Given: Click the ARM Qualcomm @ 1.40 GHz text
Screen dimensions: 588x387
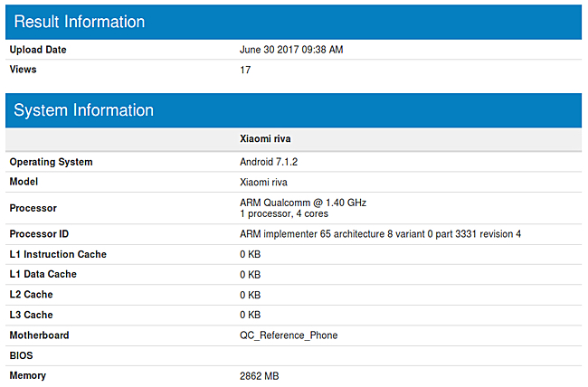Looking at the screenshot, I should point(302,203).
